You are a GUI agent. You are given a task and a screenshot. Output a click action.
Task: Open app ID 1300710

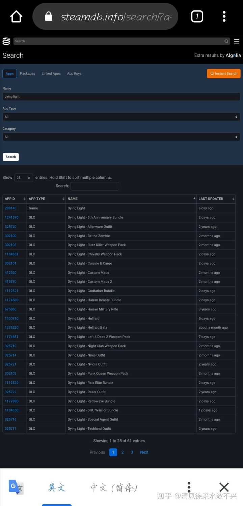[x=12, y=319]
